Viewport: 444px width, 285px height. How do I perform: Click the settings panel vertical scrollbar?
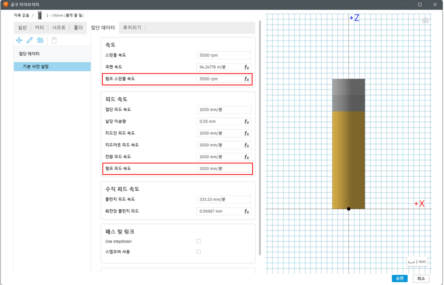(260, 138)
